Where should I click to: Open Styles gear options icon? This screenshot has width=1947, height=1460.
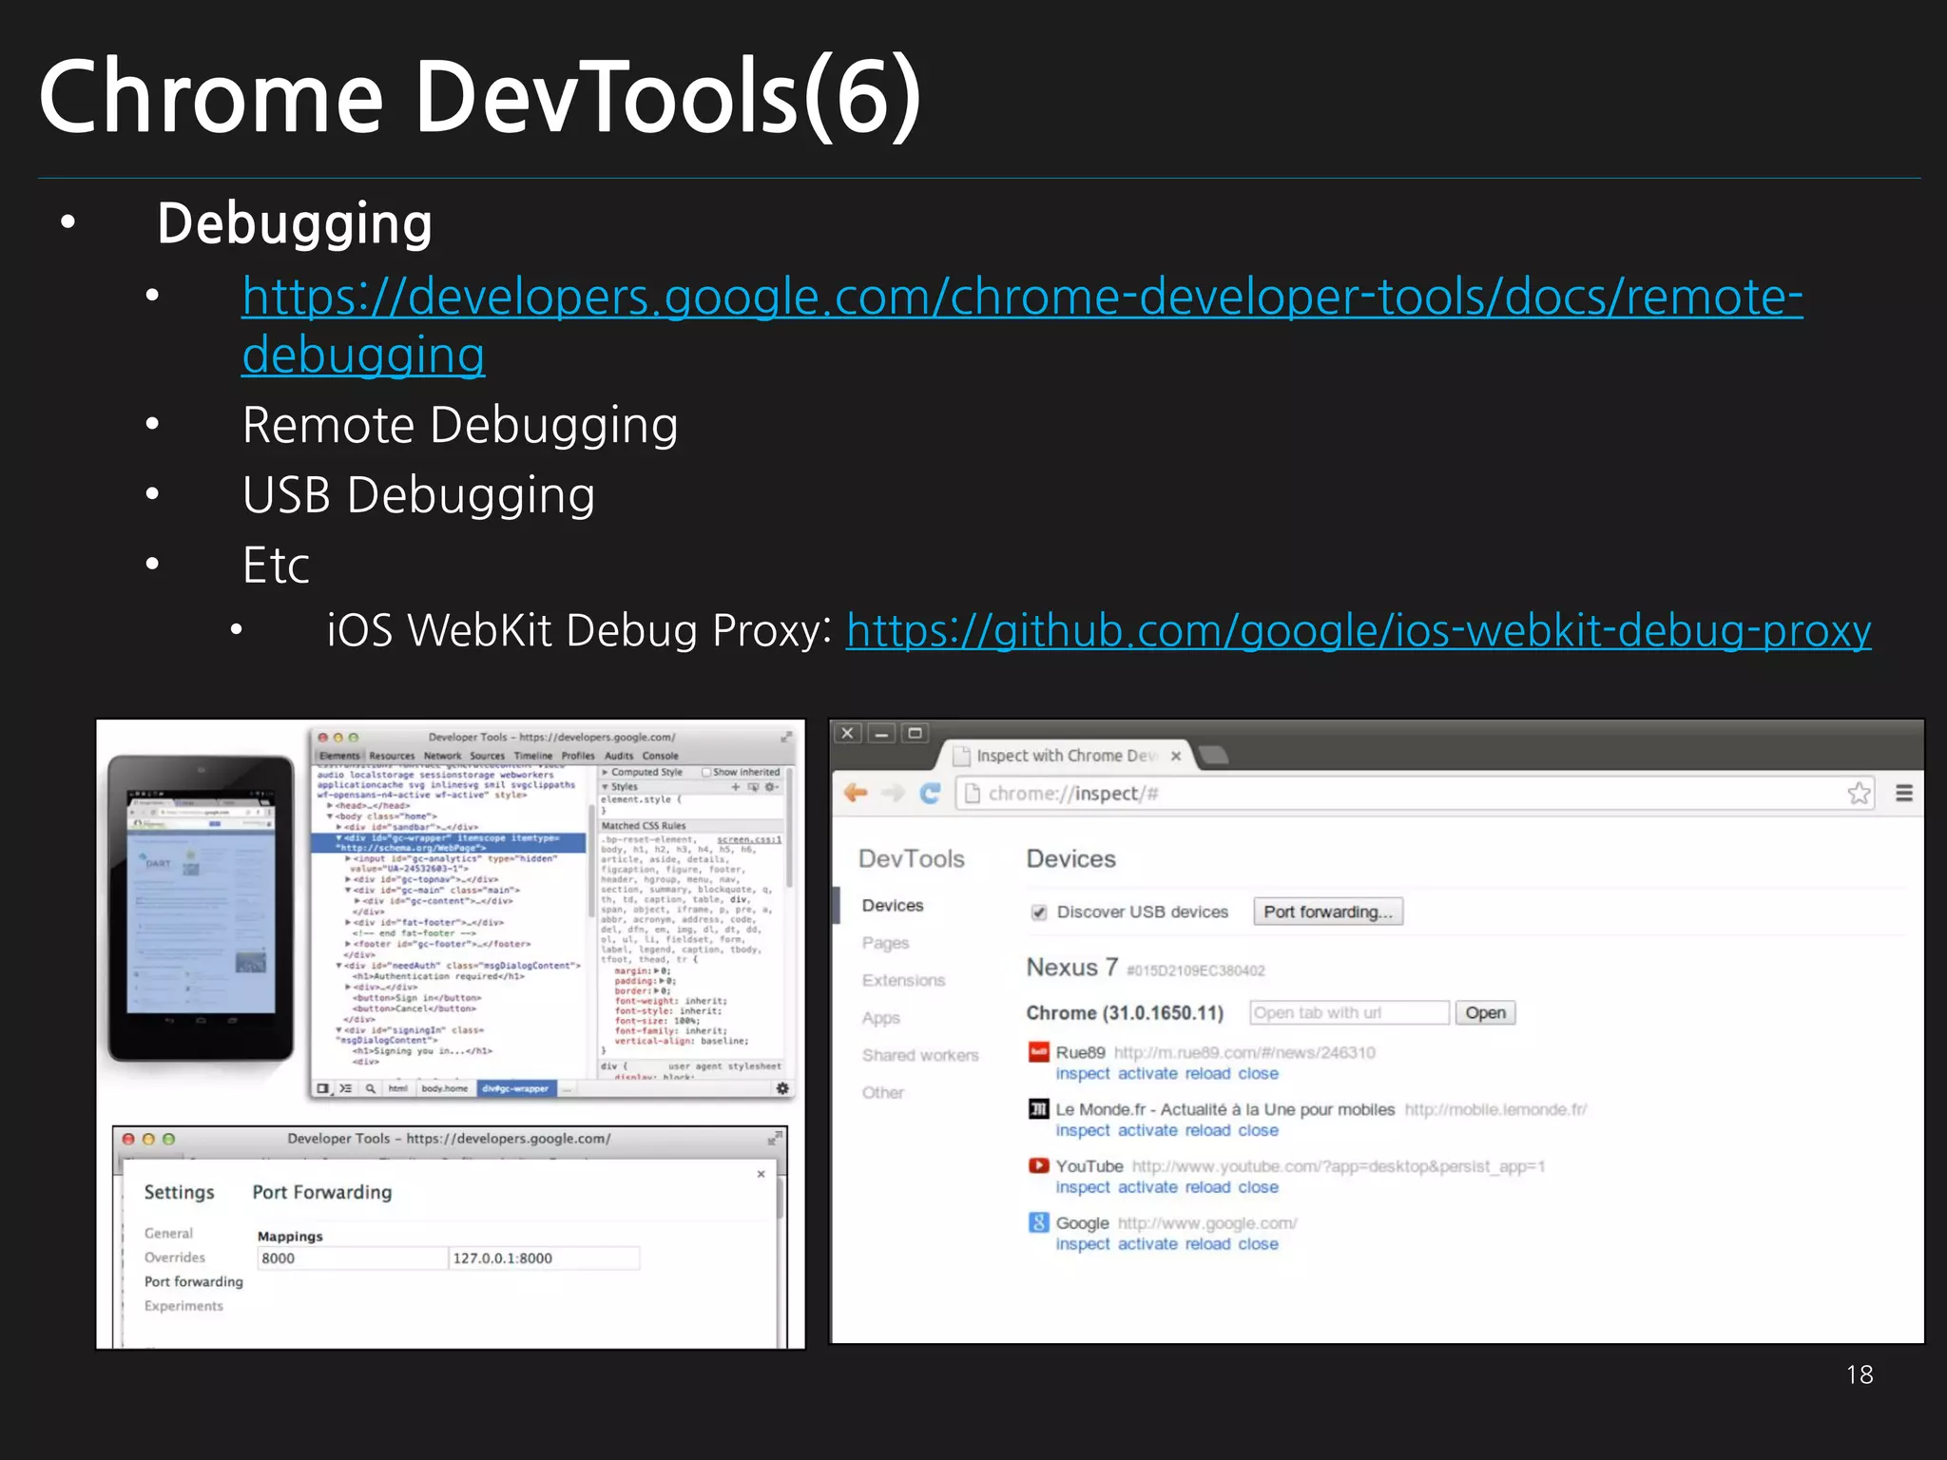click(772, 787)
